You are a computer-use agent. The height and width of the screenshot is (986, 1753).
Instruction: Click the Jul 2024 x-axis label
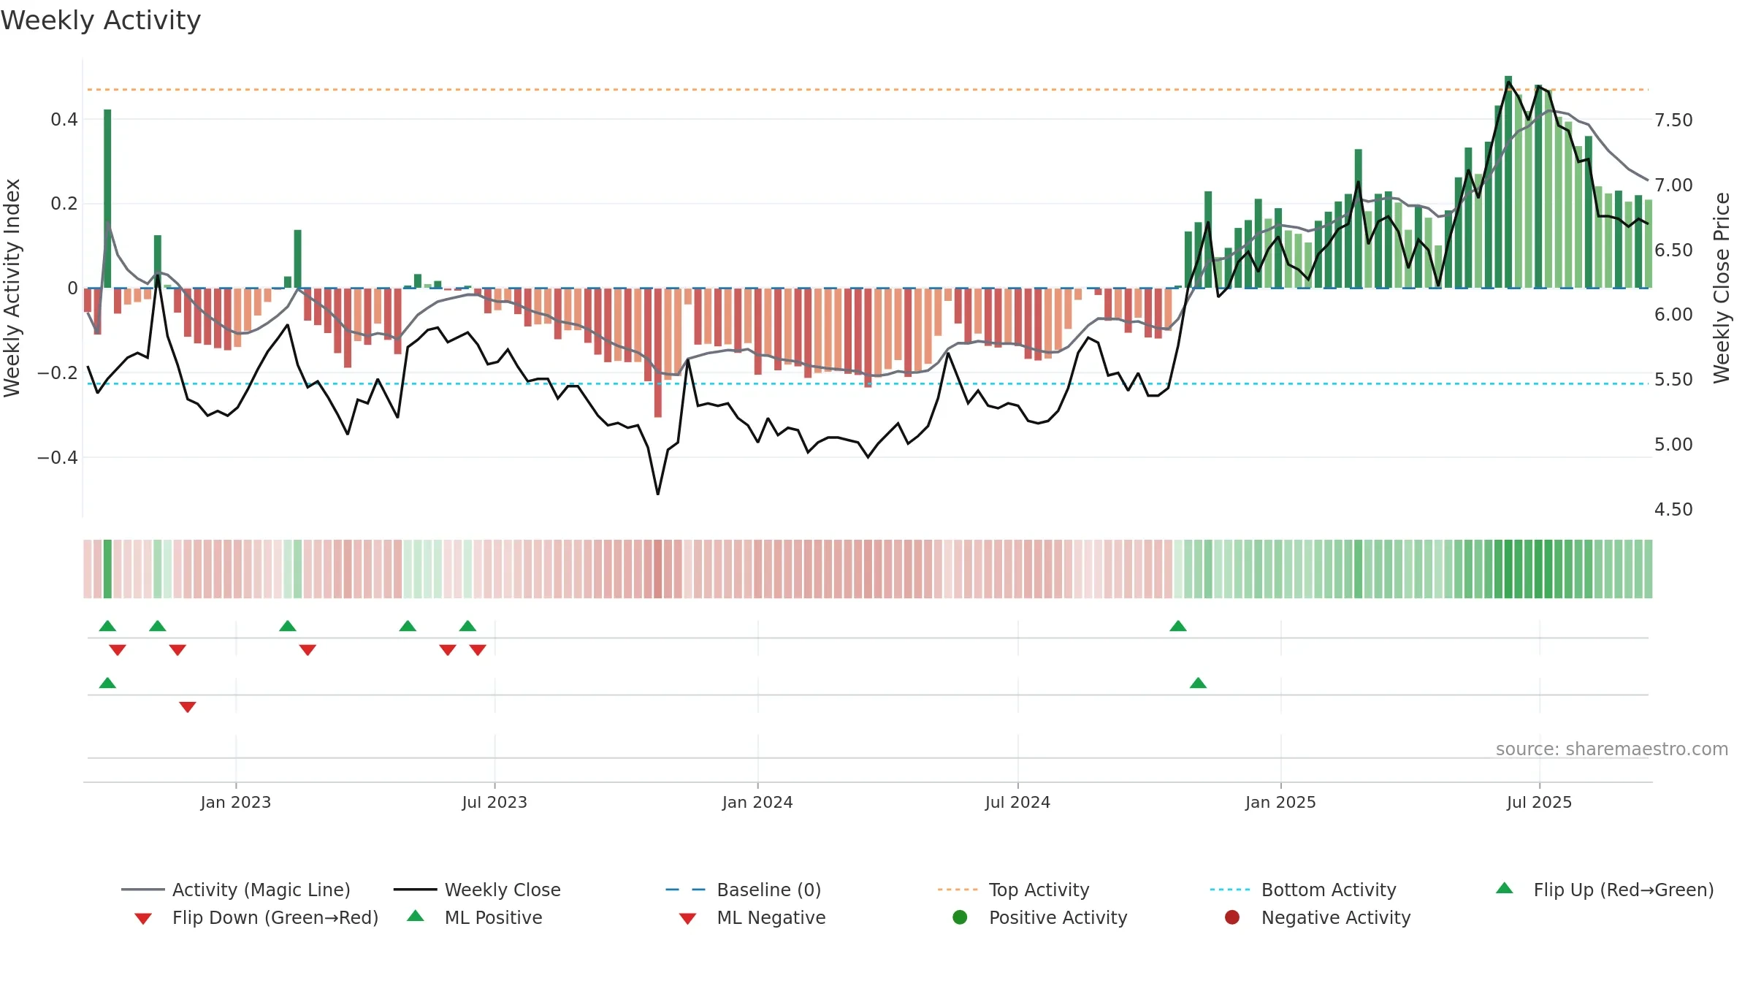(1017, 802)
